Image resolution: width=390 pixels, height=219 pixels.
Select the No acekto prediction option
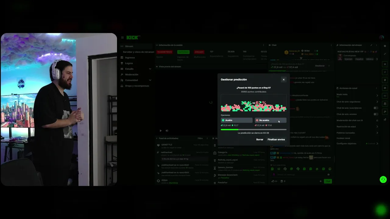pyautogui.click(x=271, y=120)
